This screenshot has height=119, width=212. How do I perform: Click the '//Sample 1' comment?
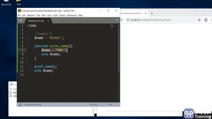[x=43, y=34]
